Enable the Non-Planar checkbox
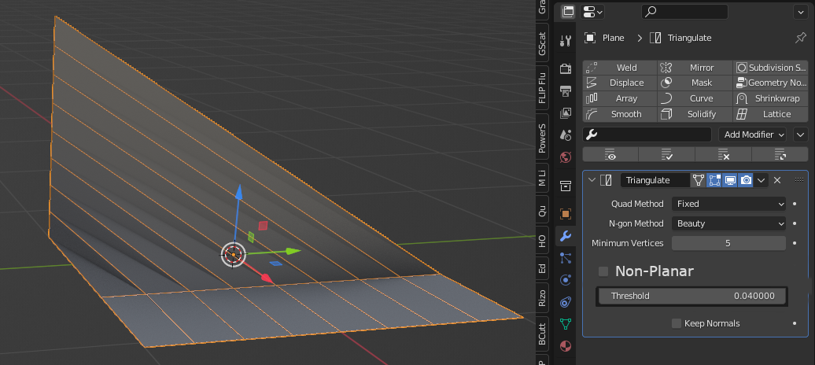This screenshot has width=815, height=365. click(x=603, y=271)
